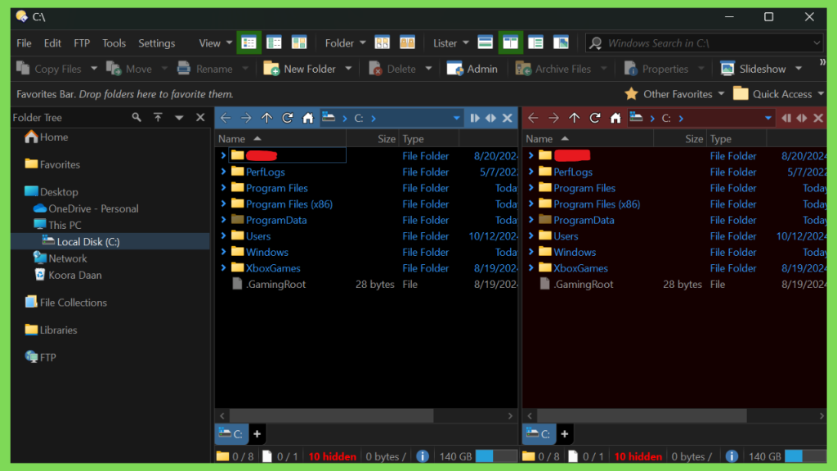Close the Folder Tree panel
Screen dimensions: 837x471
200,118
